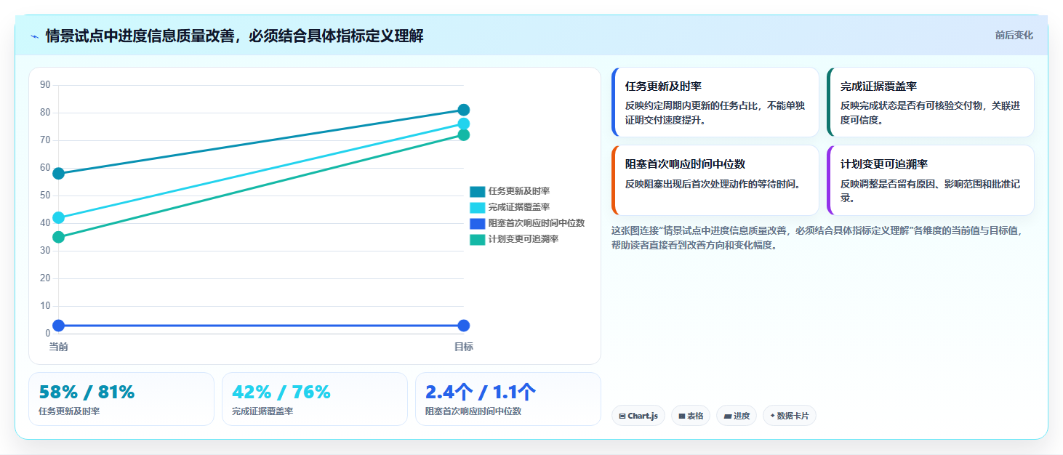Click the 任务更新及时率 data point at 目标 (81)
Viewport: 1063px width, 455px height.
[464, 110]
